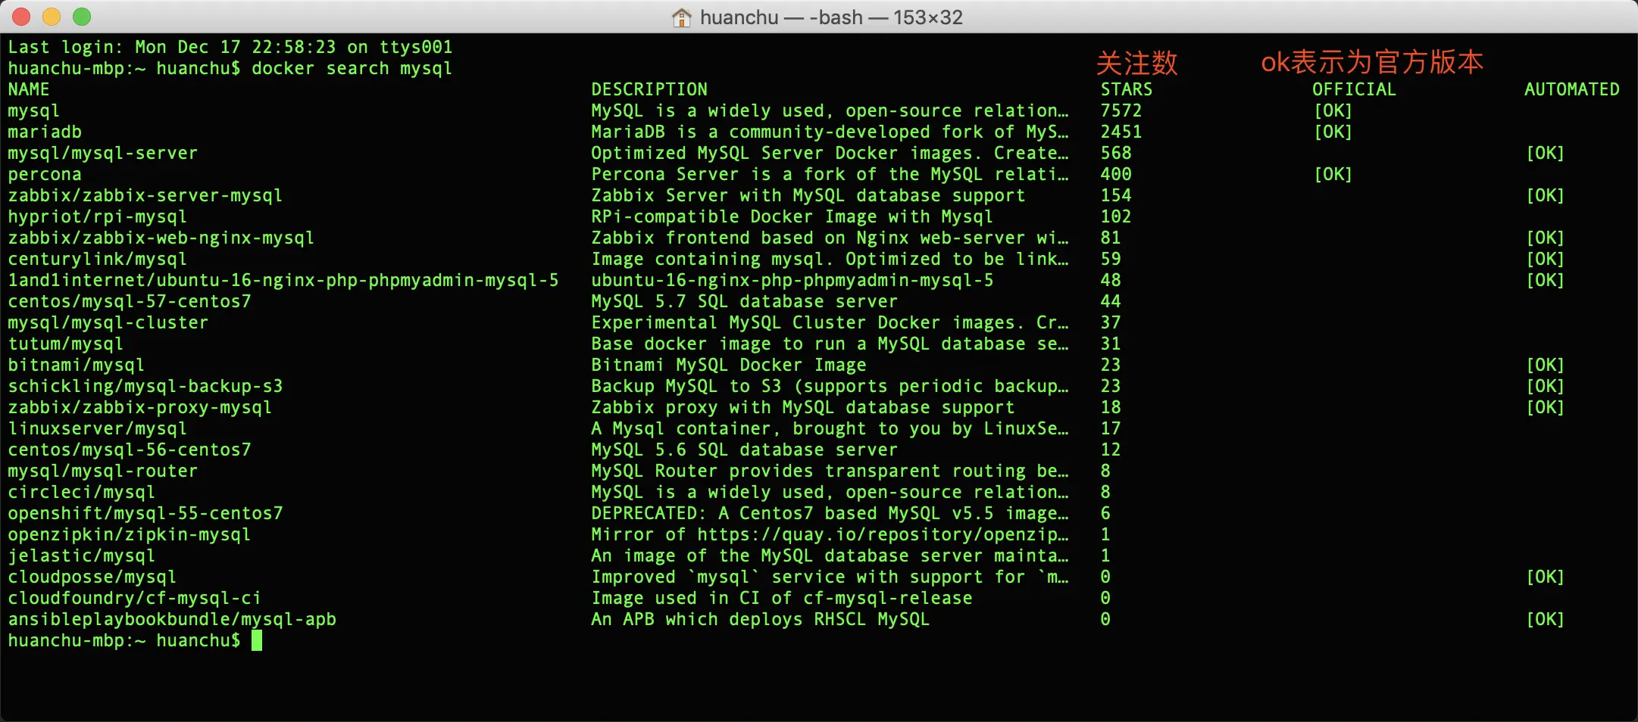Select the 'centos/mysql-57-centos7' image name
The width and height of the screenshot is (1638, 722).
(x=130, y=301)
